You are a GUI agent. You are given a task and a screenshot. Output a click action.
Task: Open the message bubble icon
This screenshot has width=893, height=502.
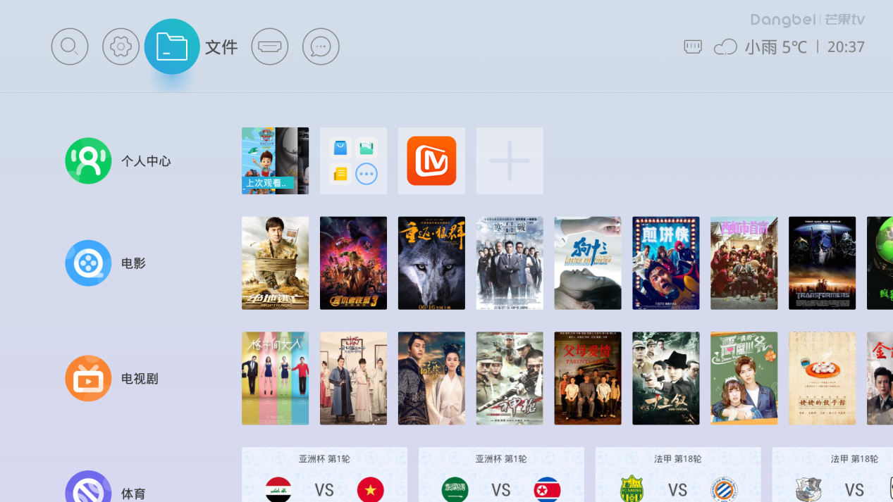(321, 46)
